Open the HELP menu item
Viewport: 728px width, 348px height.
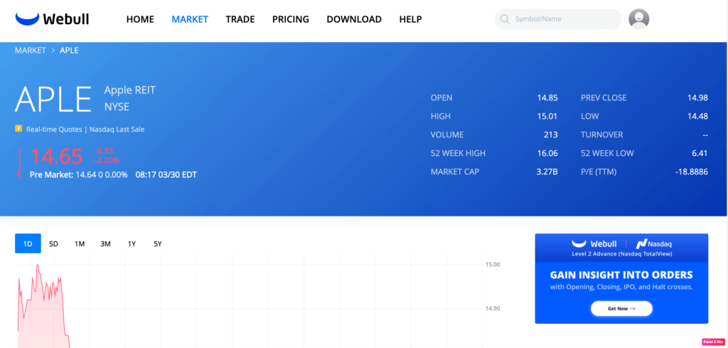tap(410, 19)
